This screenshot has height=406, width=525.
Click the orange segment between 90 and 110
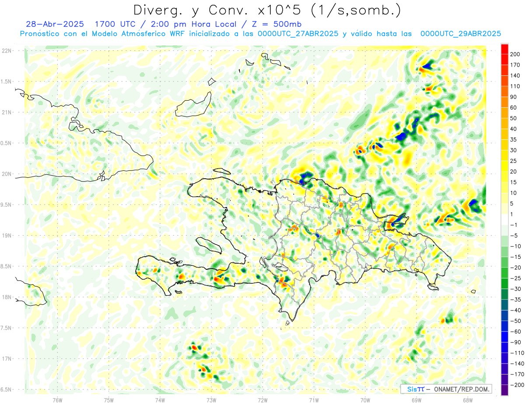504,92
